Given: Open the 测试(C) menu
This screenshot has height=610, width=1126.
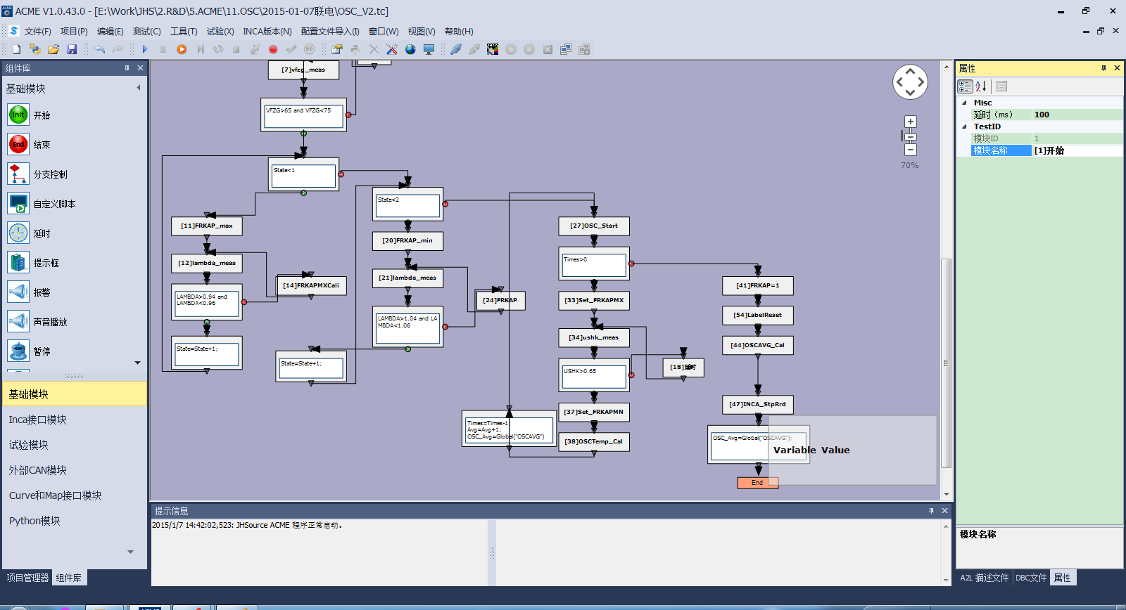Looking at the screenshot, I should [146, 32].
